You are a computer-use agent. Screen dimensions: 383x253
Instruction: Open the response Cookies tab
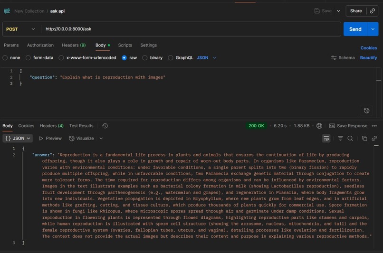(x=26, y=126)
